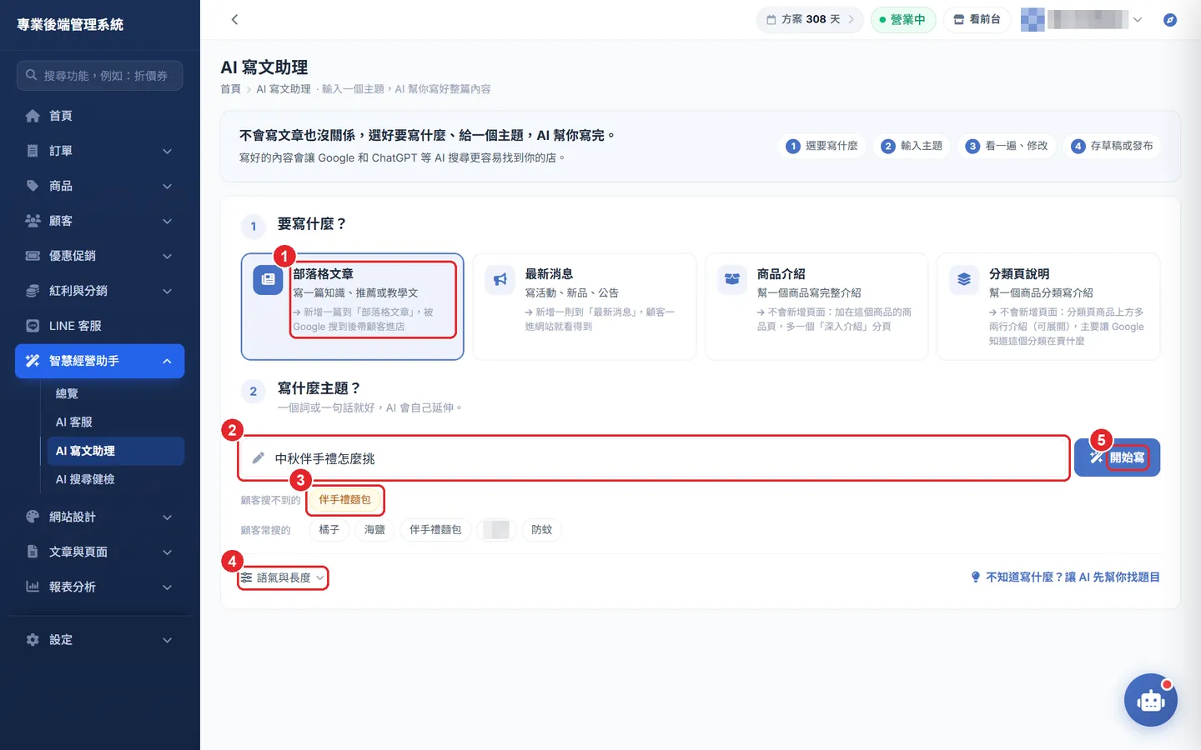Open the chatbot assistant floating button
Viewport: 1201px width, 750px height.
[1151, 700]
